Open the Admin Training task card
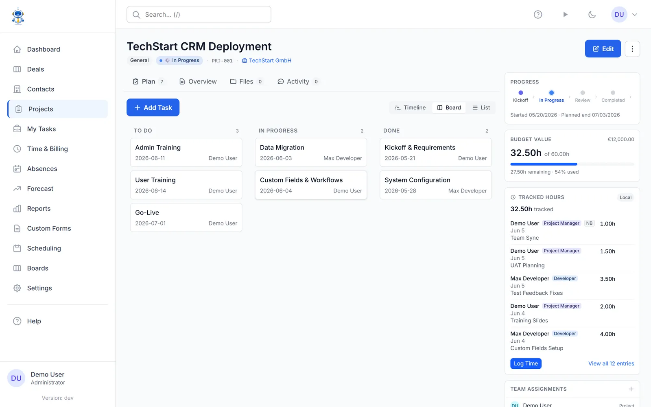 pyautogui.click(x=186, y=153)
